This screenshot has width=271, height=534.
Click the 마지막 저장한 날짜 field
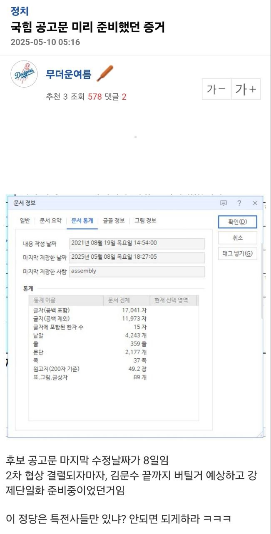tap(137, 257)
